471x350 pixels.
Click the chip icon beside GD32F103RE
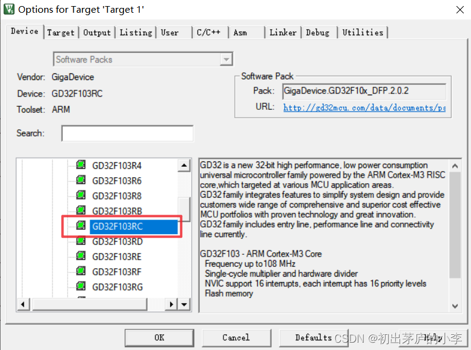coord(81,256)
